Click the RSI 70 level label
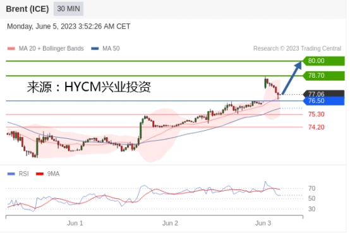Viewport: 350px width, 233px height. (312, 189)
